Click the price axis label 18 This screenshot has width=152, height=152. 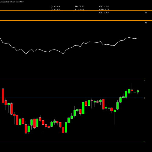pos(146,23)
